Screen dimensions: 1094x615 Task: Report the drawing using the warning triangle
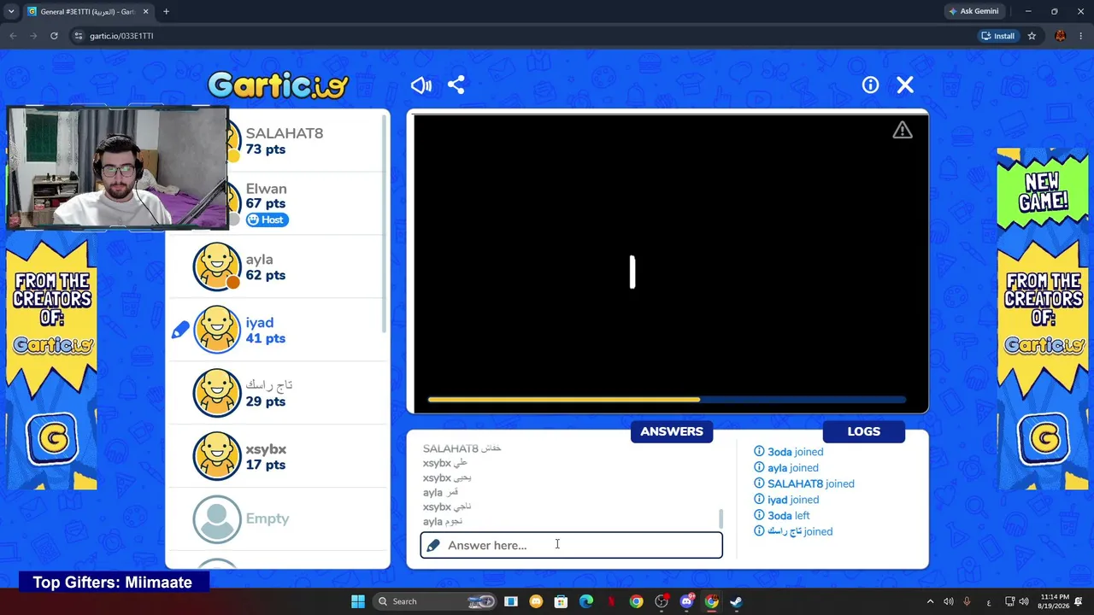(903, 130)
